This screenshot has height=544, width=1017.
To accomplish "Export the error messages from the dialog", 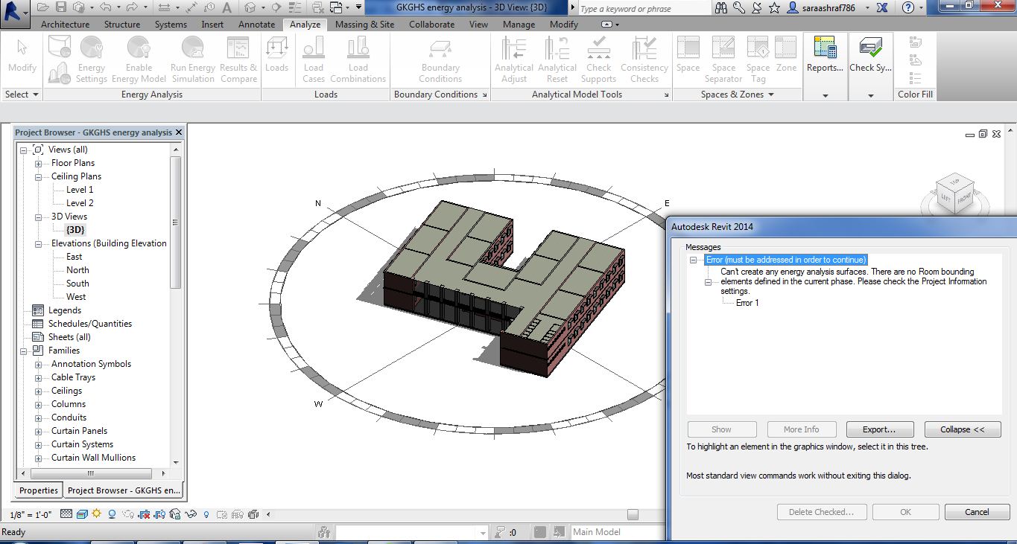I will [x=879, y=429].
